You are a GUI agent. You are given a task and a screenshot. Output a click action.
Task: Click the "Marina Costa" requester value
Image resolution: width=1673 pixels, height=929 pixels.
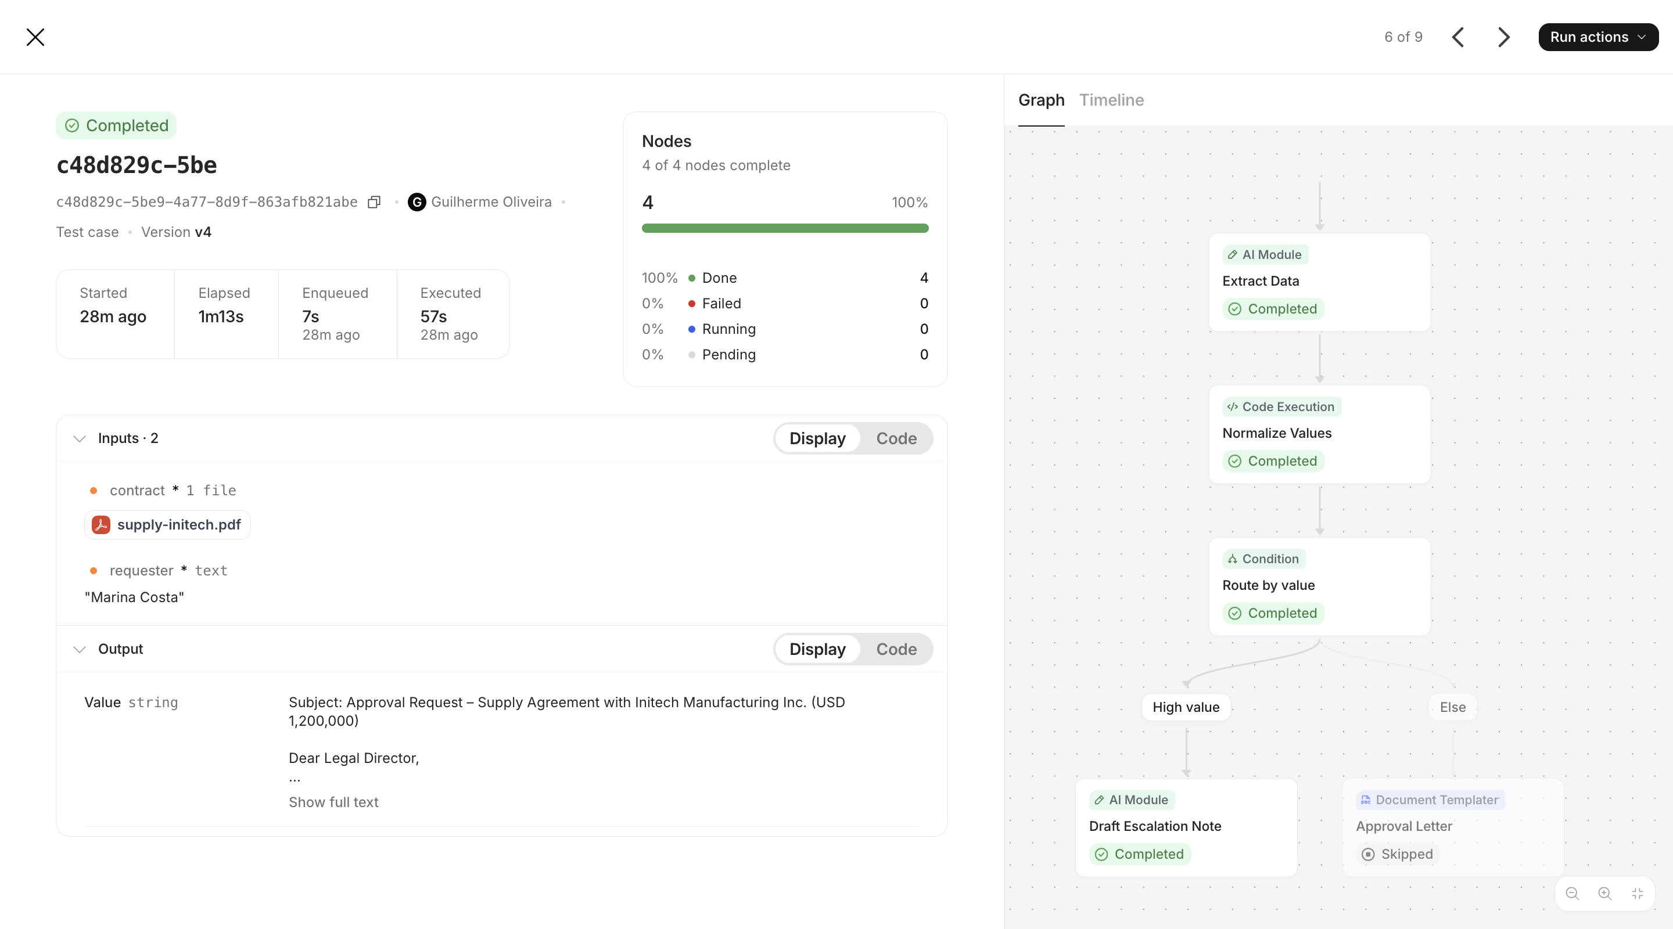pyautogui.click(x=134, y=597)
